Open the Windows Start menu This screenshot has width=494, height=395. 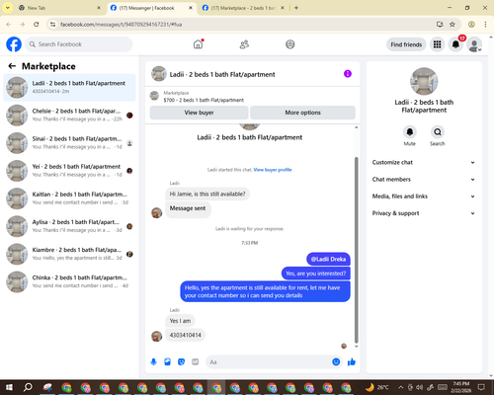9,387
